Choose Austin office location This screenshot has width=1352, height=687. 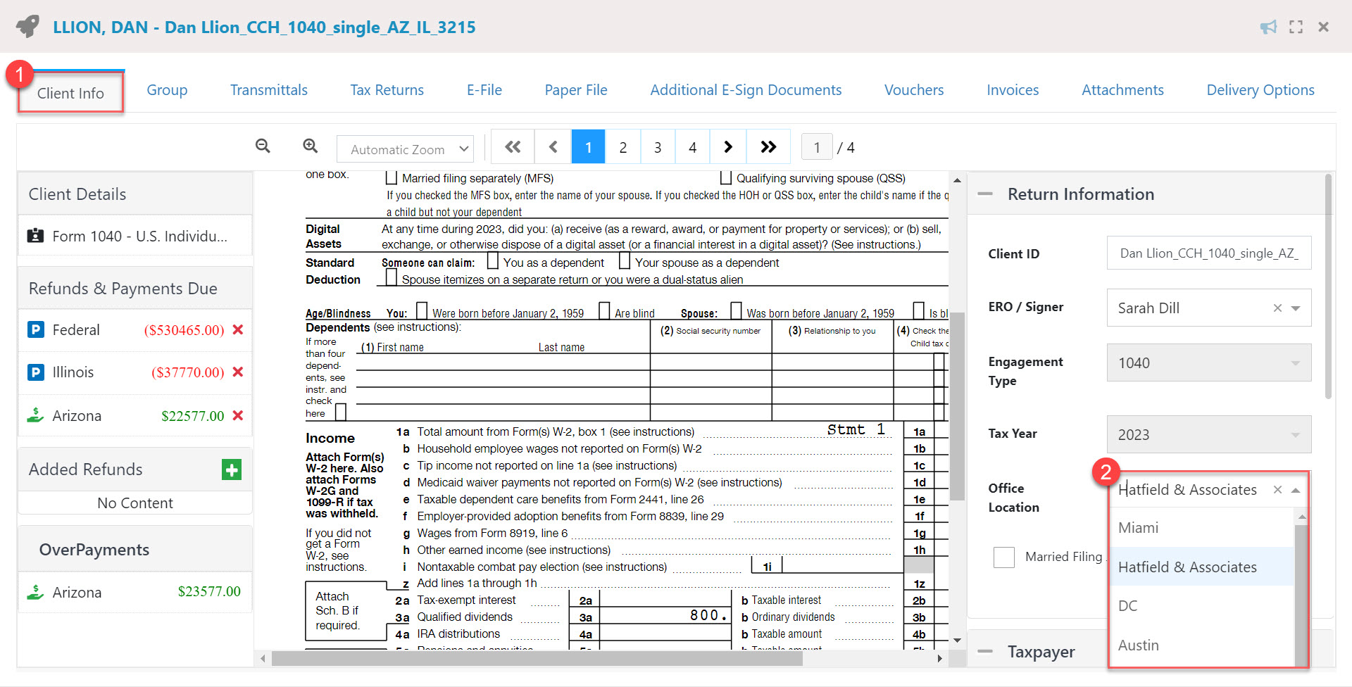1202,645
